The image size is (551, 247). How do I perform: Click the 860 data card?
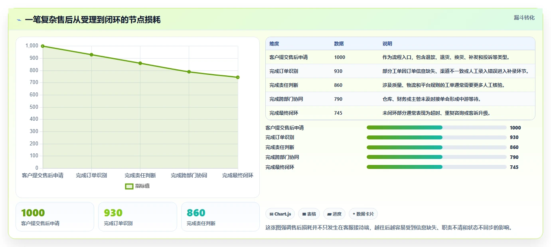click(x=220, y=217)
